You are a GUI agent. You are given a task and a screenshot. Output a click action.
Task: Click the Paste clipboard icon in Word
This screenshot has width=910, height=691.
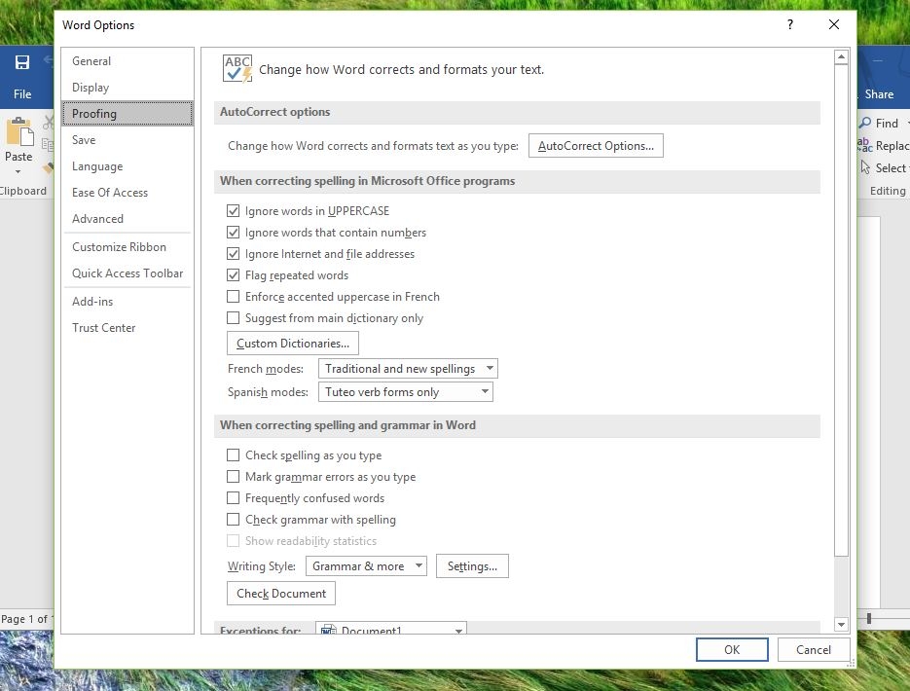[x=19, y=131]
